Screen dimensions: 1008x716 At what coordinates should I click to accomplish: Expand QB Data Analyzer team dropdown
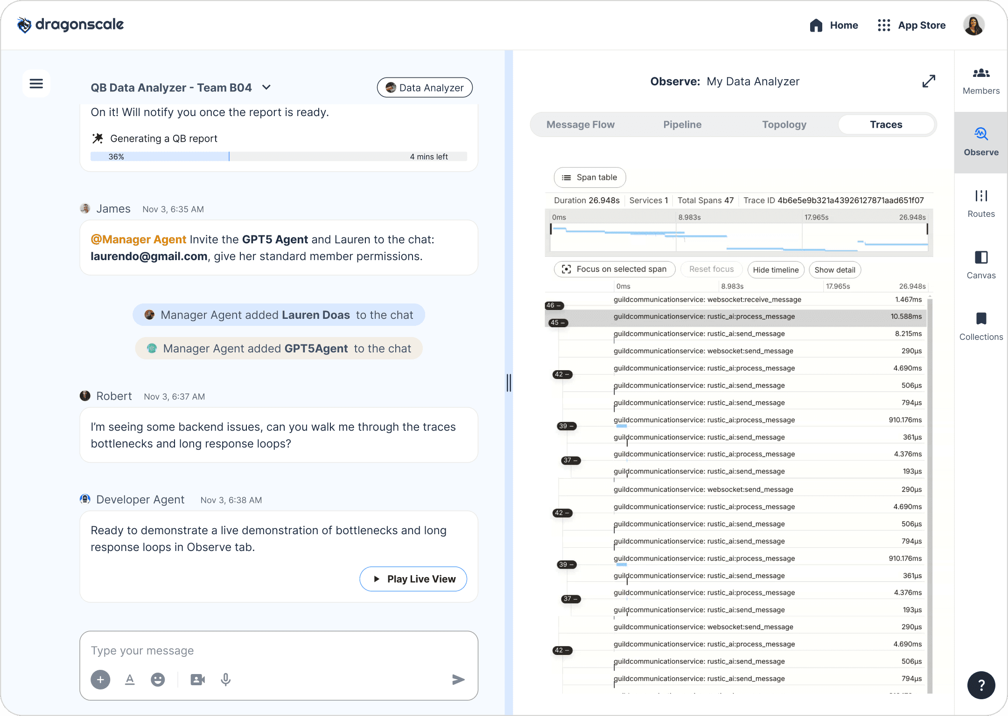click(266, 88)
